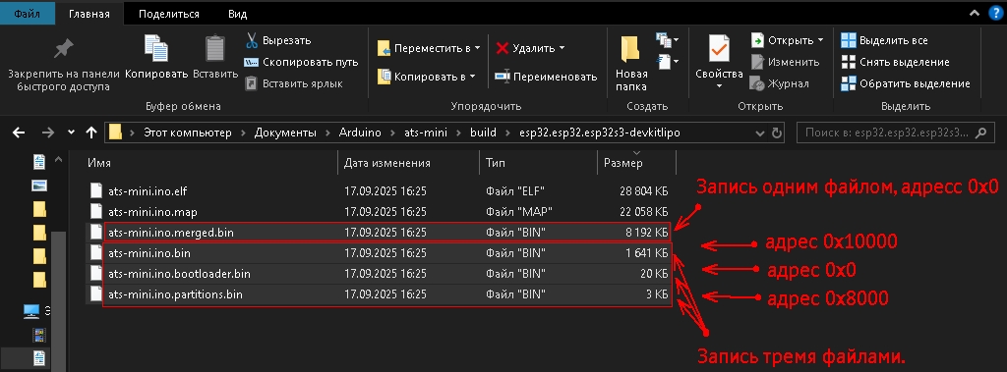Click navigation pane scrollbar up arrow
Image resolution: width=1007 pixels, height=372 pixels.
58,159
